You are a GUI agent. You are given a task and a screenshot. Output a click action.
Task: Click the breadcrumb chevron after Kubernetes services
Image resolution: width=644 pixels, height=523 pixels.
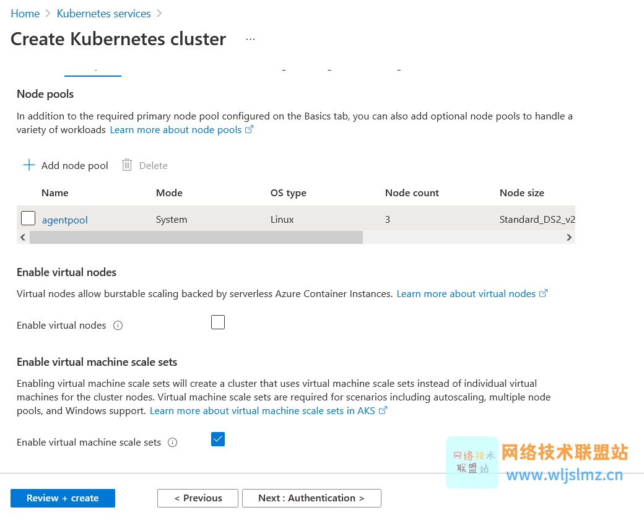click(159, 14)
